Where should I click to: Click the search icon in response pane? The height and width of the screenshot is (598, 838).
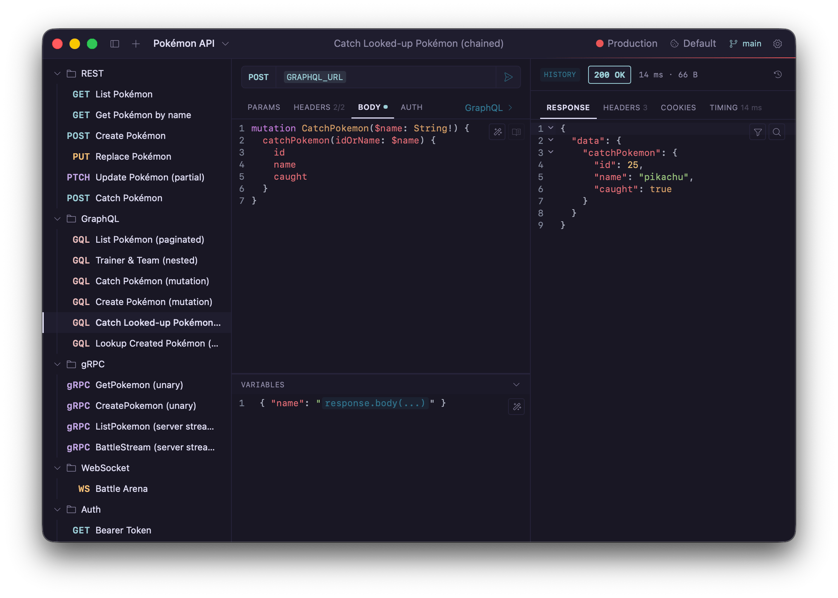(777, 132)
